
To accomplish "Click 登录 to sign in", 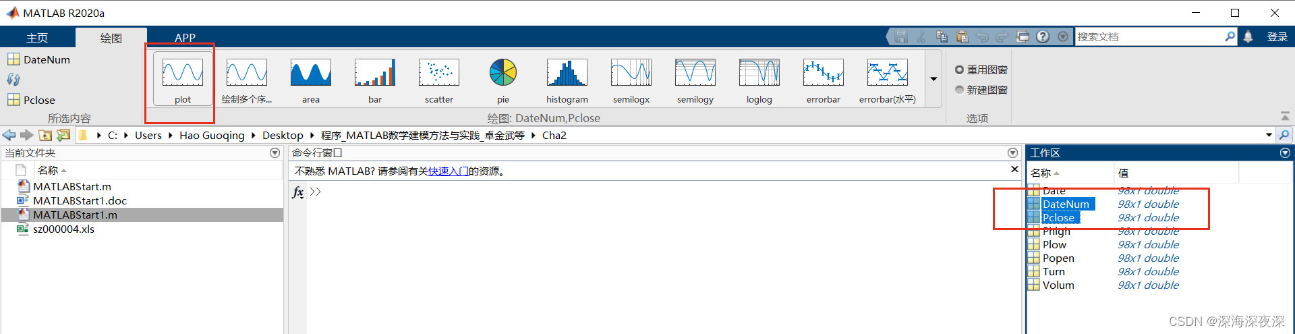I will point(1277,37).
